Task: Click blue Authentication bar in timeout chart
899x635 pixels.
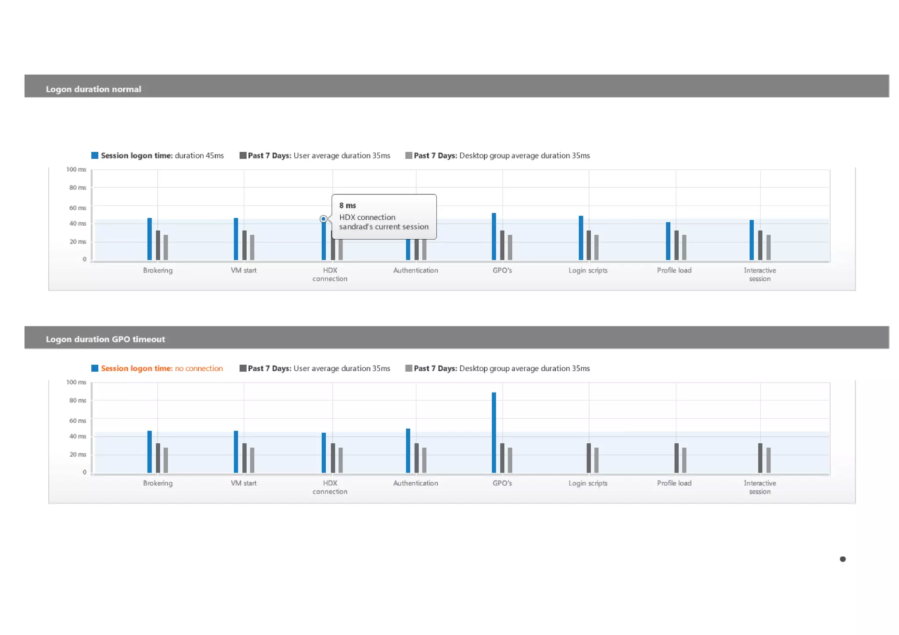Action: coord(408,451)
